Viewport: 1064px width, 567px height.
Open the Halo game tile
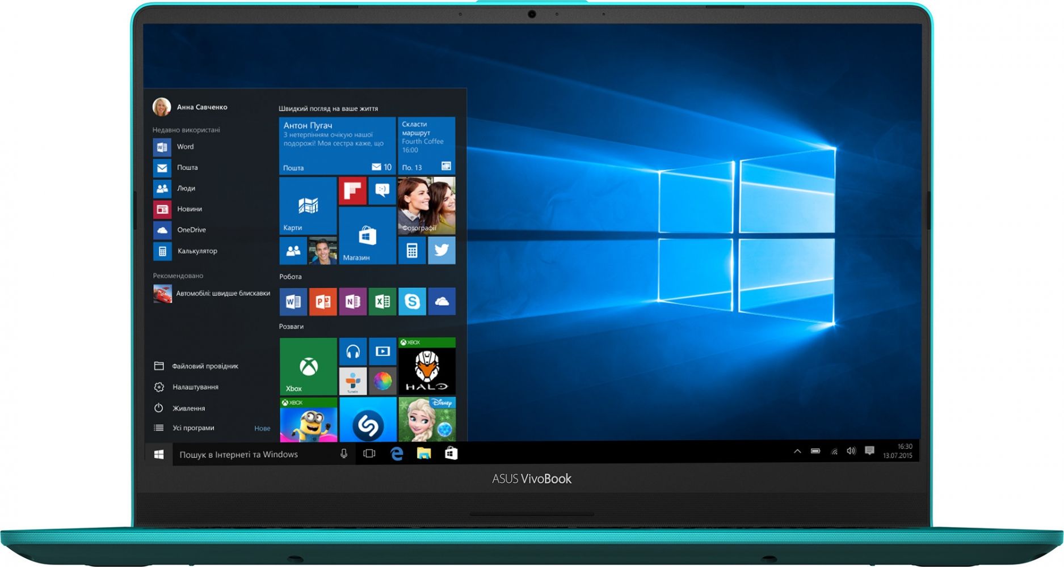427,366
